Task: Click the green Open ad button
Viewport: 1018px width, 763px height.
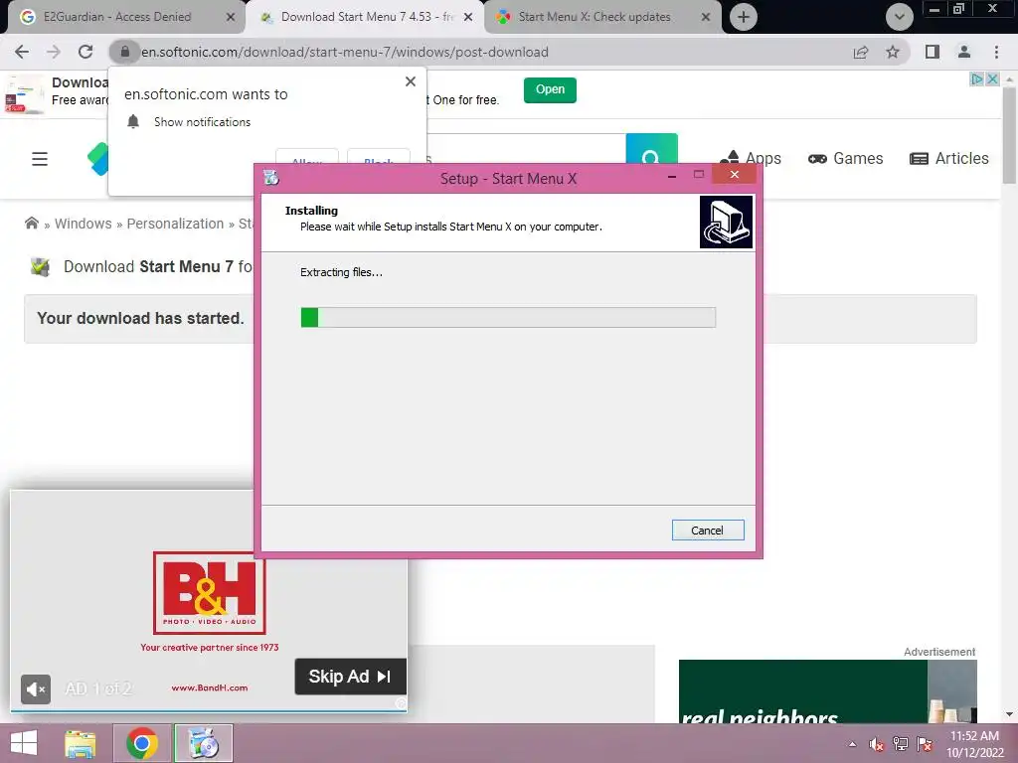Action: (x=550, y=89)
